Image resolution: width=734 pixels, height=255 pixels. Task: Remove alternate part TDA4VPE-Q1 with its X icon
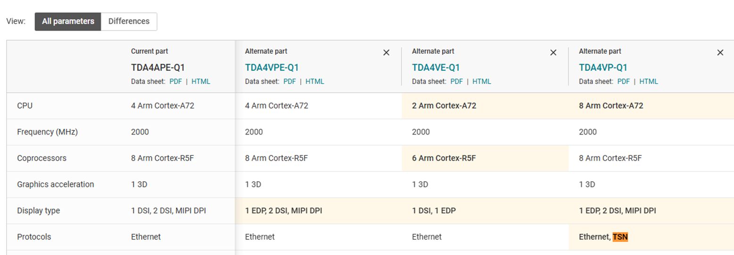[386, 53]
